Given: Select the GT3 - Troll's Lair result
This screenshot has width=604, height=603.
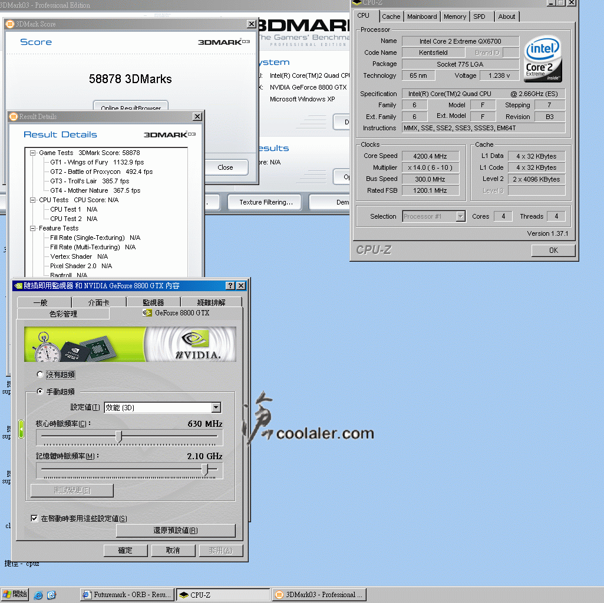Looking at the screenshot, I should 90,181.
